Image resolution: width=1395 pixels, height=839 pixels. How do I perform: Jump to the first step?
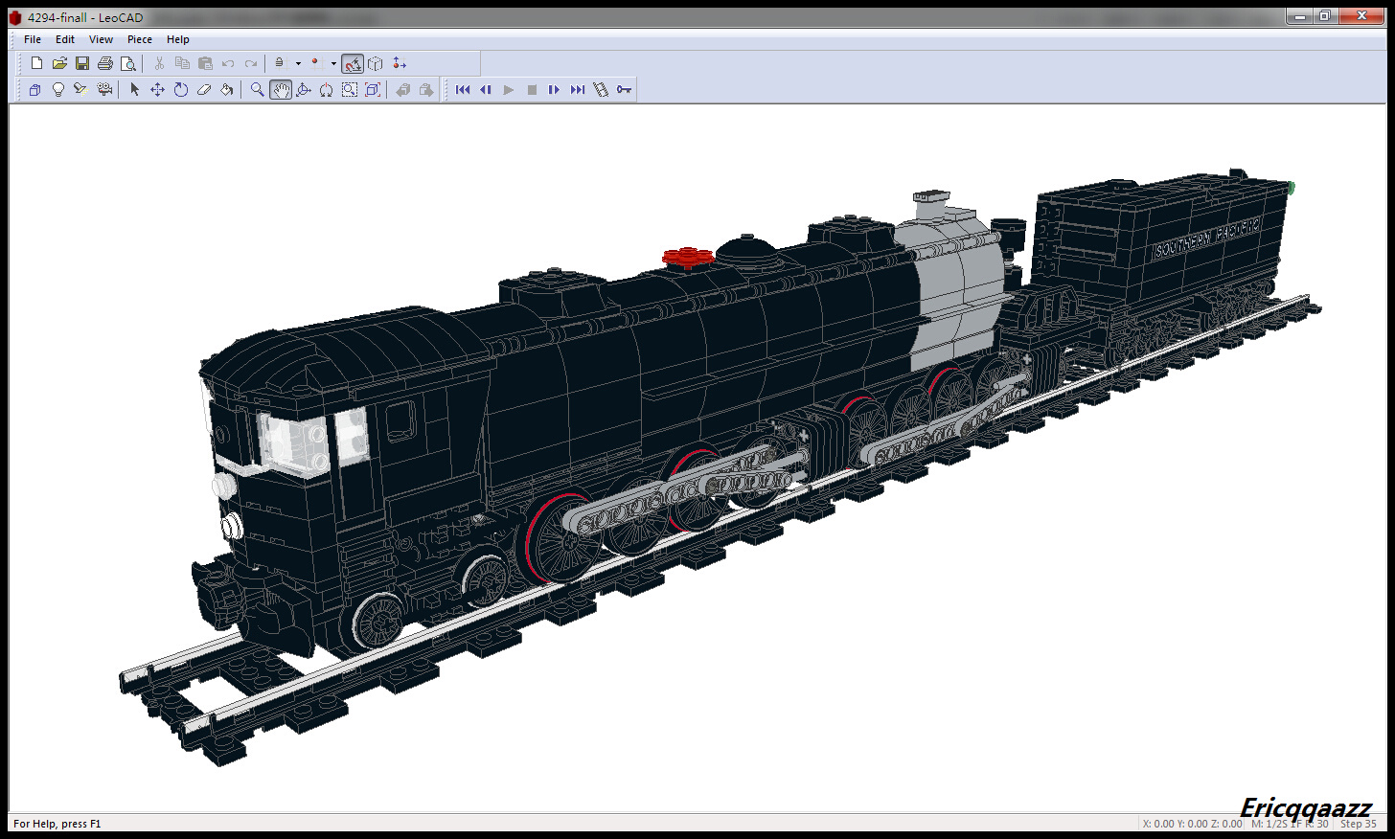click(463, 89)
